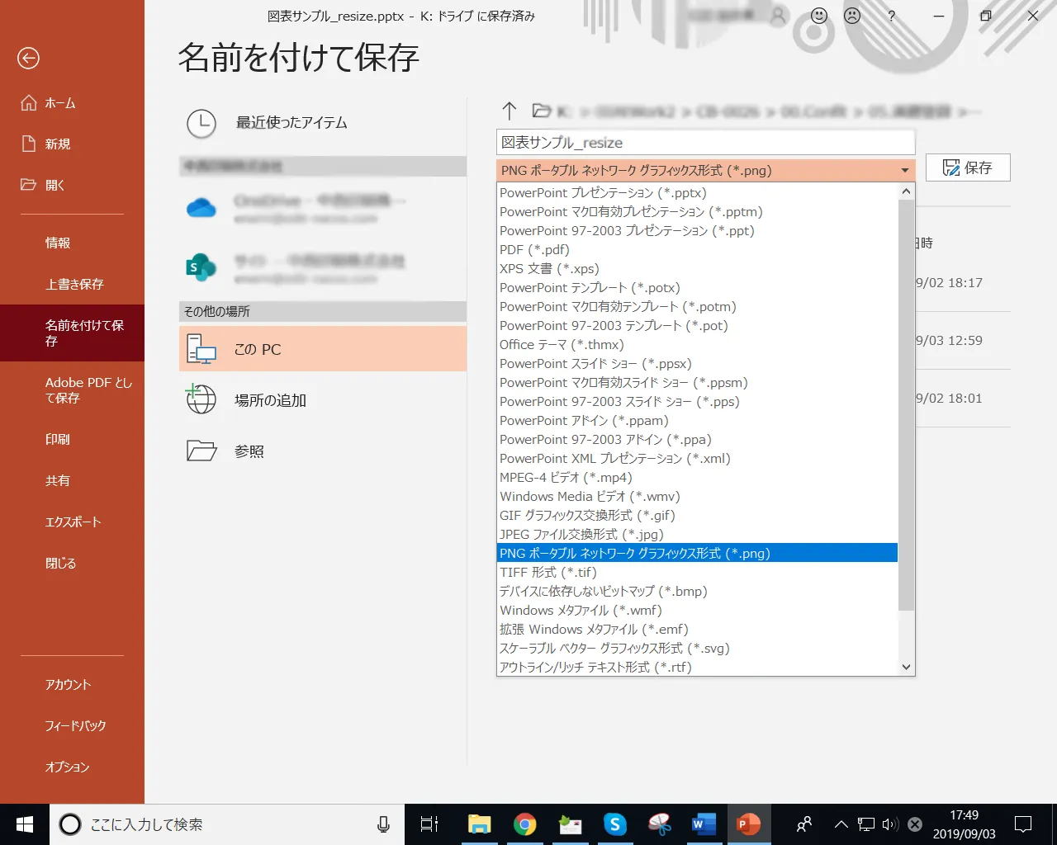Click the up arrow folder navigation icon
The image size is (1057, 845).
coord(509,111)
